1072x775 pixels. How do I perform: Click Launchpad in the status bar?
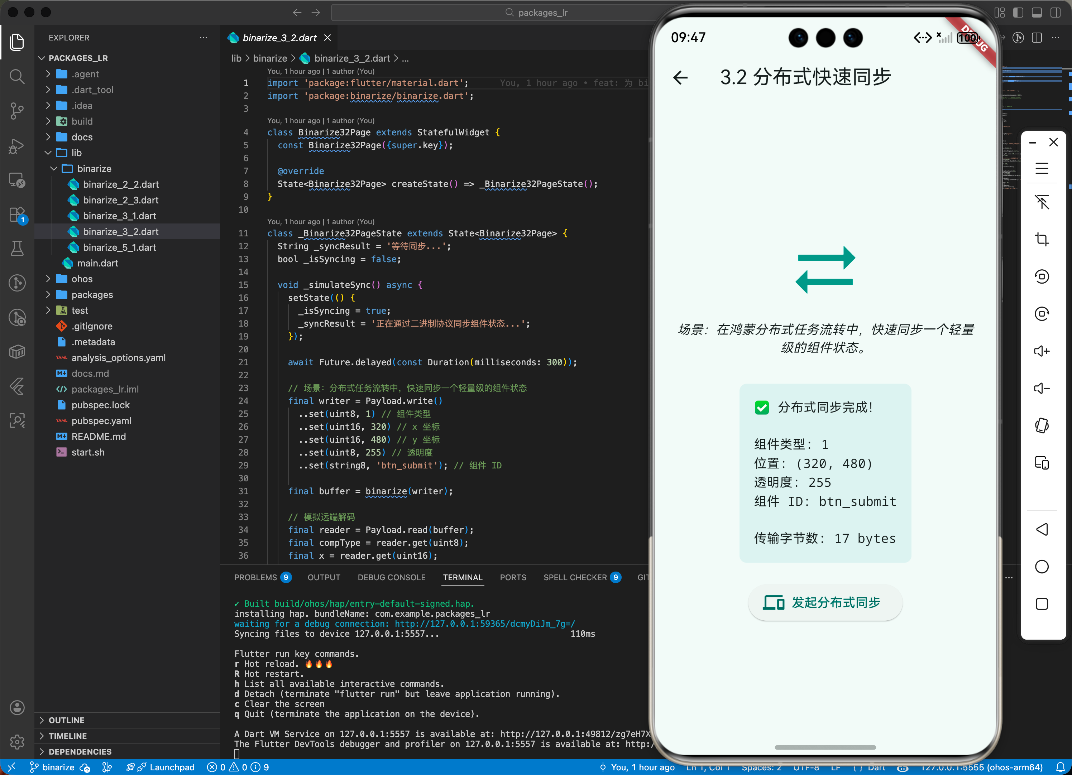click(x=166, y=767)
